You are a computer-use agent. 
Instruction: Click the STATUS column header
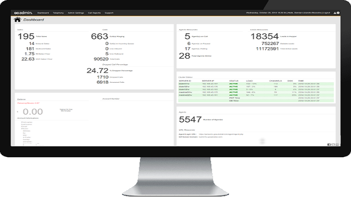(234, 81)
